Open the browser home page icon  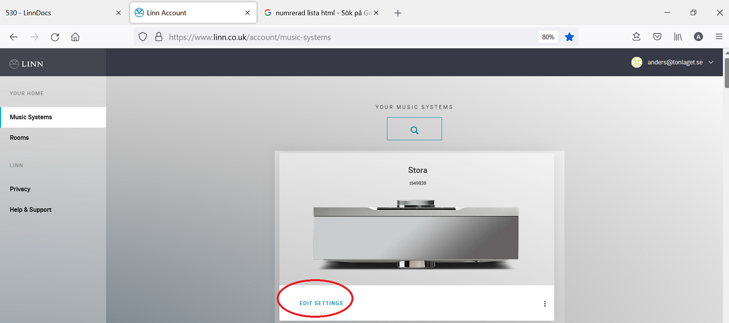75,37
